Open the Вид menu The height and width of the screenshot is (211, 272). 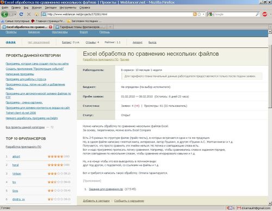point(26,8)
